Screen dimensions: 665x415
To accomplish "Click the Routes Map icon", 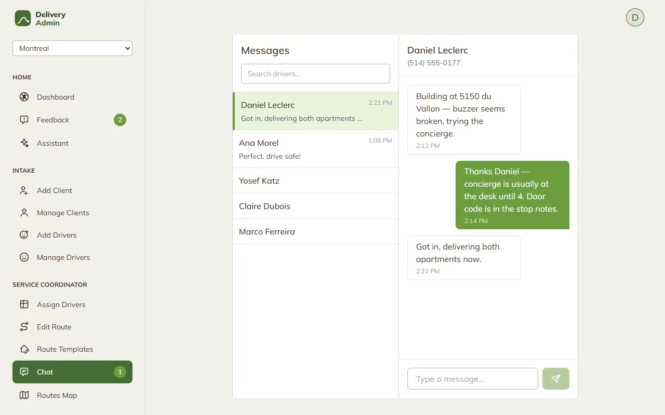I will pyautogui.click(x=24, y=395).
